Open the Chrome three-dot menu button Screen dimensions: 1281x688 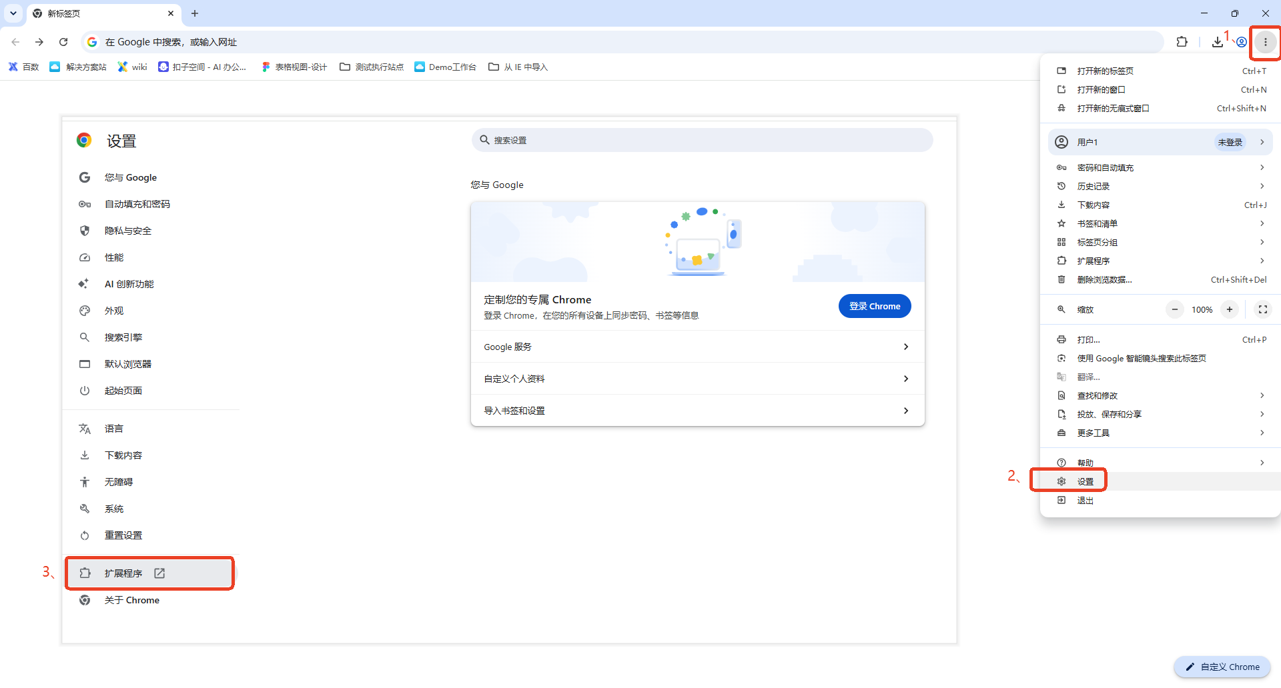(x=1265, y=42)
